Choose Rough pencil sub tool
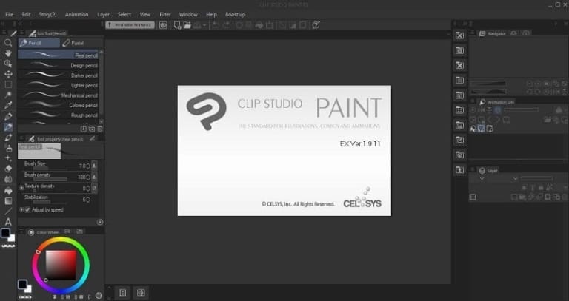The height and width of the screenshot is (301, 569). click(58, 115)
